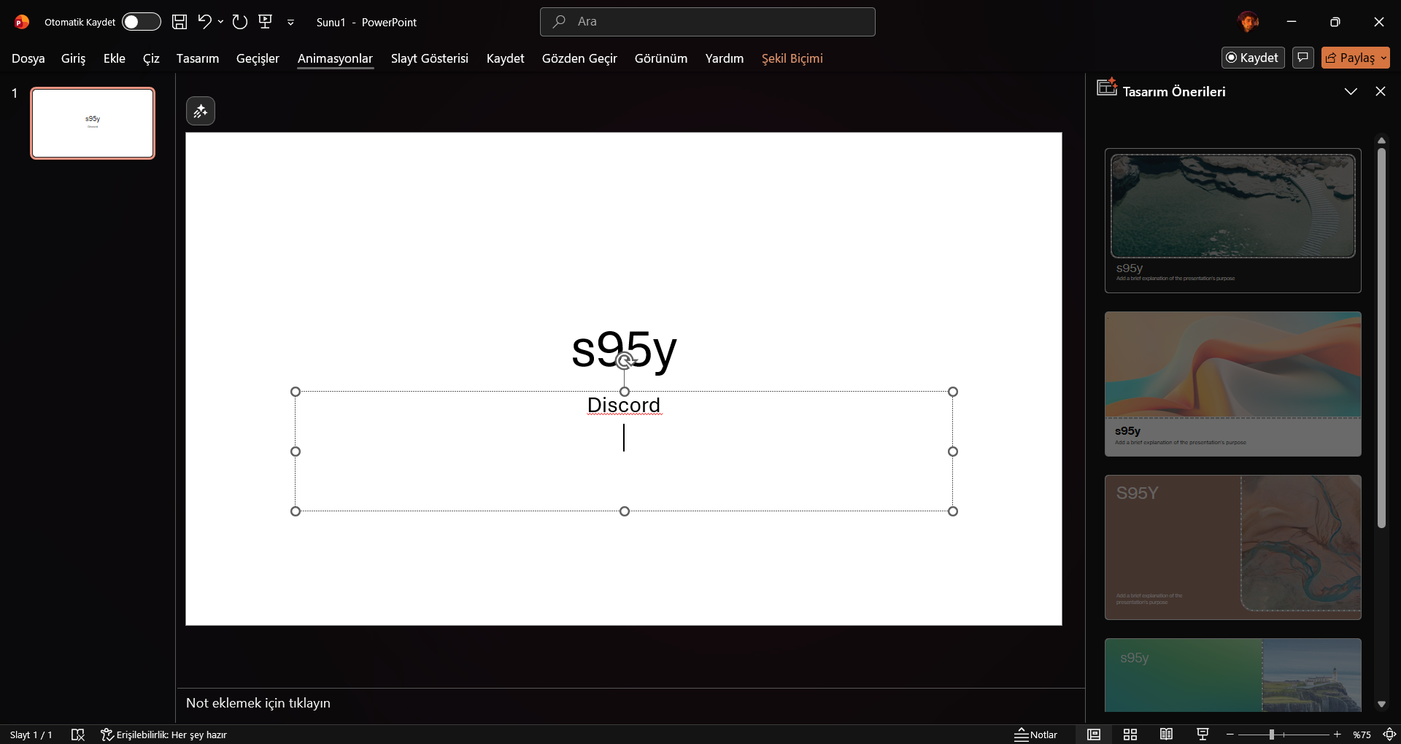Choose the dark water design suggestion
Screen dimensions: 1401x744
pyautogui.click(x=1233, y=221)
